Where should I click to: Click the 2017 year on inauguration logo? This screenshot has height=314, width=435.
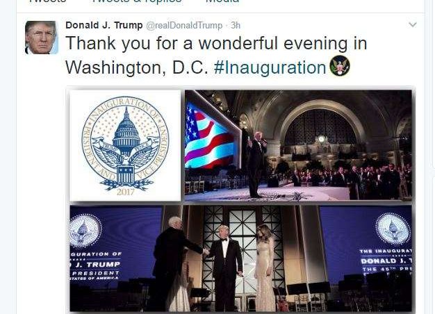click(125, 192)
